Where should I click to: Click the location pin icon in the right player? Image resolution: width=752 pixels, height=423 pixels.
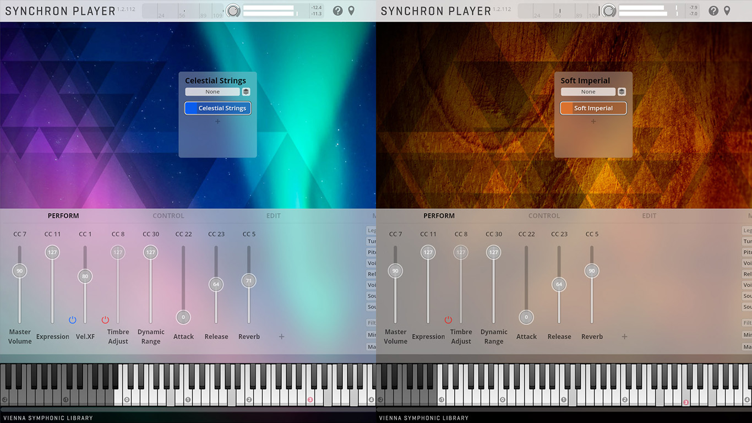727,11
